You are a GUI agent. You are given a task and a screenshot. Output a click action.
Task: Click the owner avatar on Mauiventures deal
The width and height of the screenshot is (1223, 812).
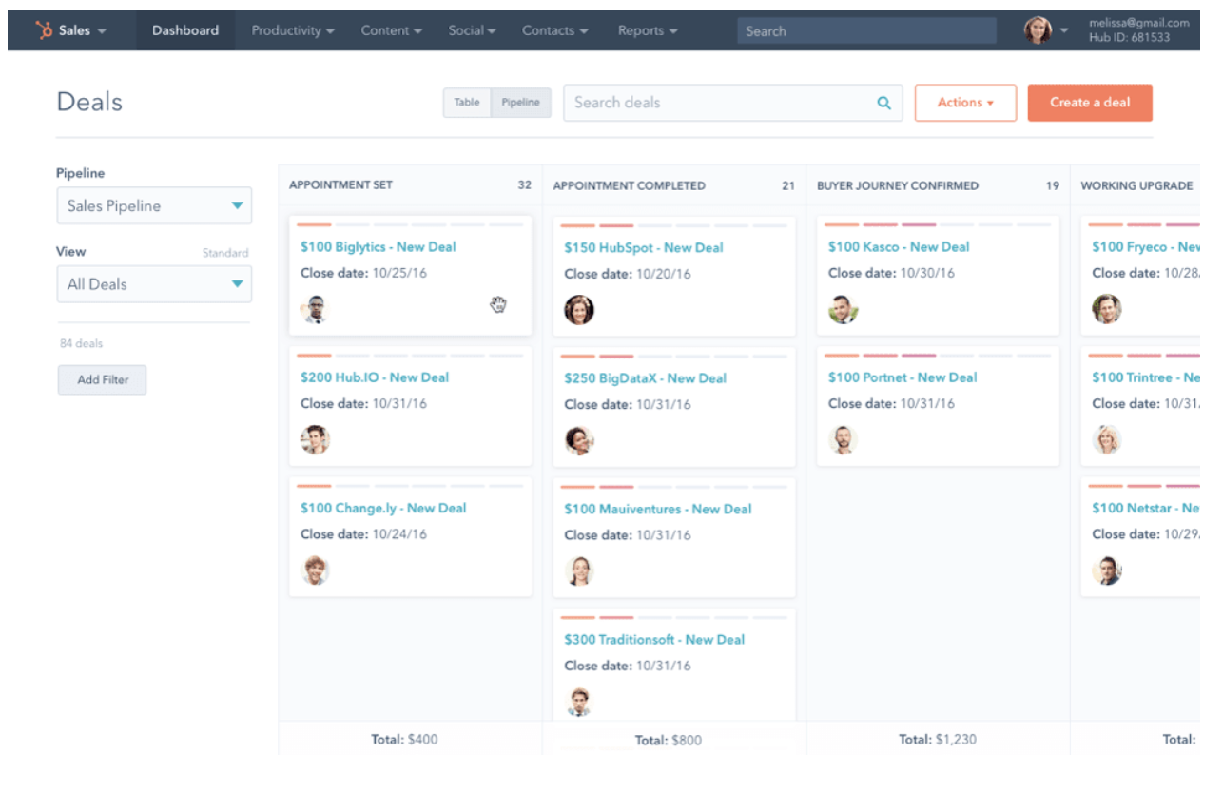(579, 570)
